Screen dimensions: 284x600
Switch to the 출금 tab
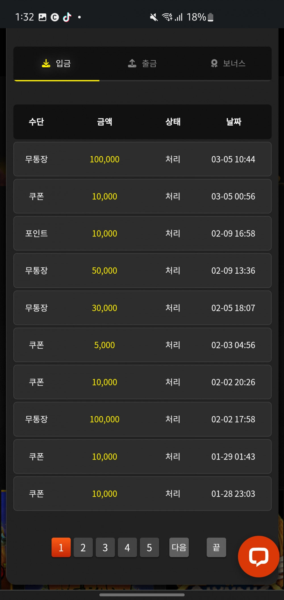(142, 63)
